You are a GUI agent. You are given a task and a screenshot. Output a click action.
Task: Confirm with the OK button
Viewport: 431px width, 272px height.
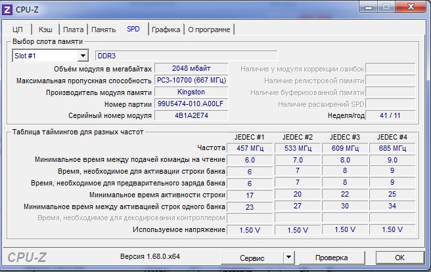tap(399, 258)
